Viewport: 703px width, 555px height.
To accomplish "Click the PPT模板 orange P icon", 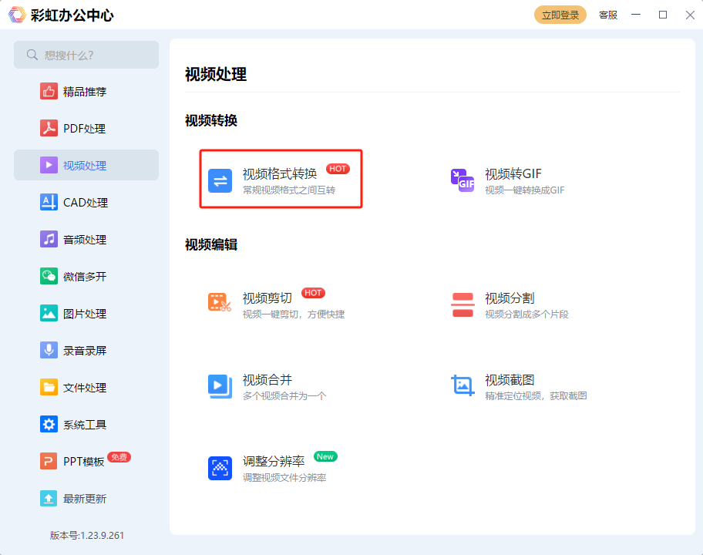I will click(x=49, y=461).
